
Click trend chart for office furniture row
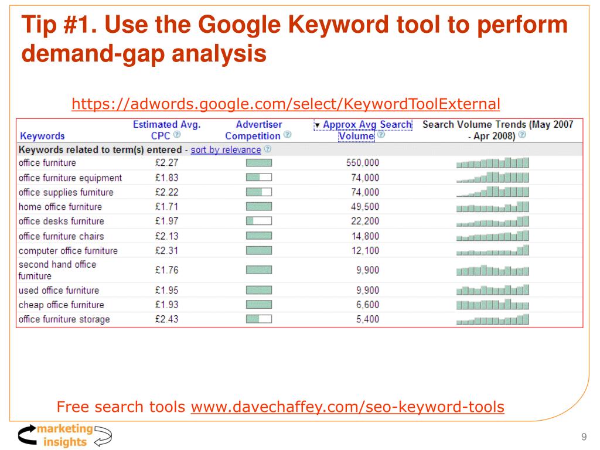(492, 163)
